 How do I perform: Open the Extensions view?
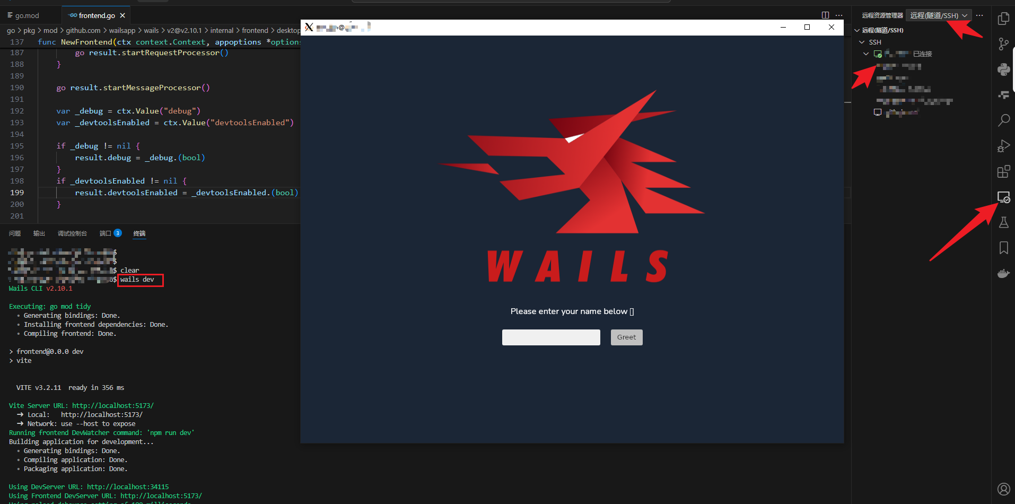point(1003,171)
